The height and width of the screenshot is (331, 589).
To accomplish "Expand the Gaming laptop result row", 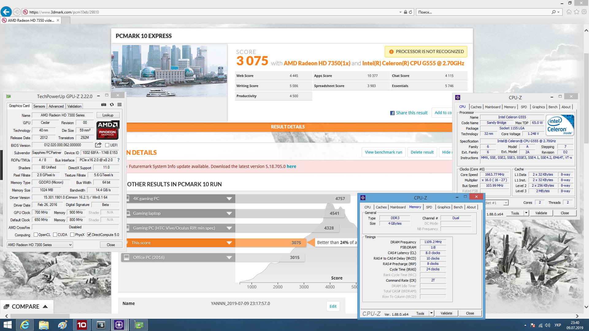I will click(x=229, y=213).
